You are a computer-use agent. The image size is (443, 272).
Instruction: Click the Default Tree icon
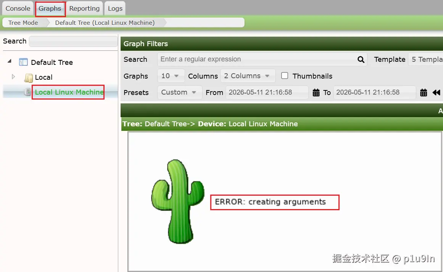[x=23, y=62]
